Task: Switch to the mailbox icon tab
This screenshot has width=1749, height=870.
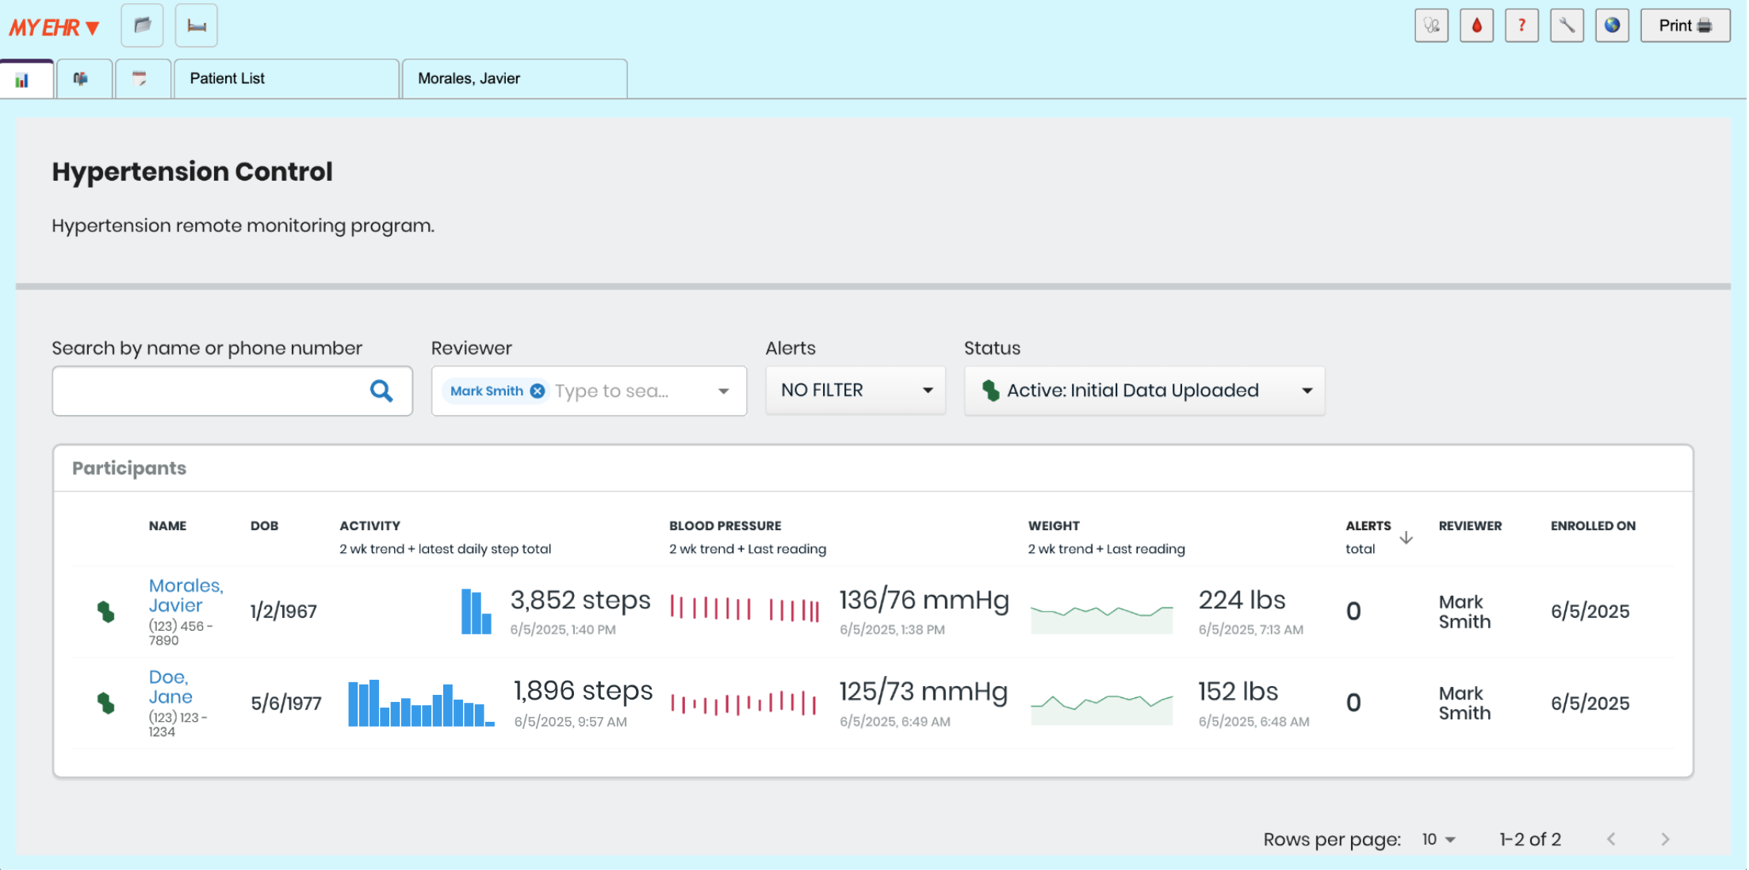Action: click(81, 78)
